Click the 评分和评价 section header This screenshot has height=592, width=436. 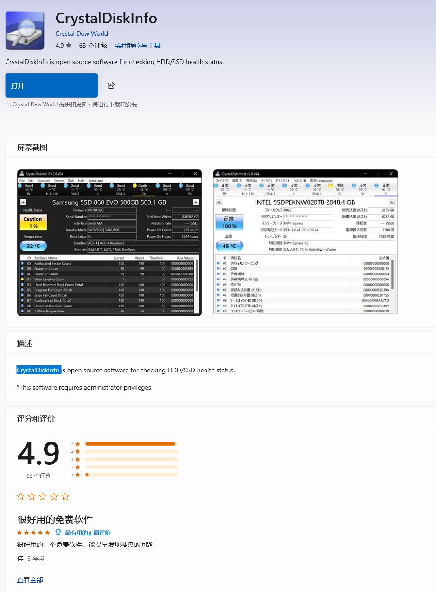(x=36, y=418)
